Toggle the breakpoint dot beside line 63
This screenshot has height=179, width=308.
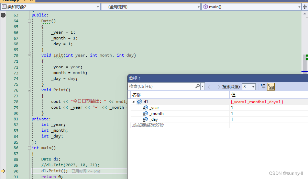click(3, 15)
